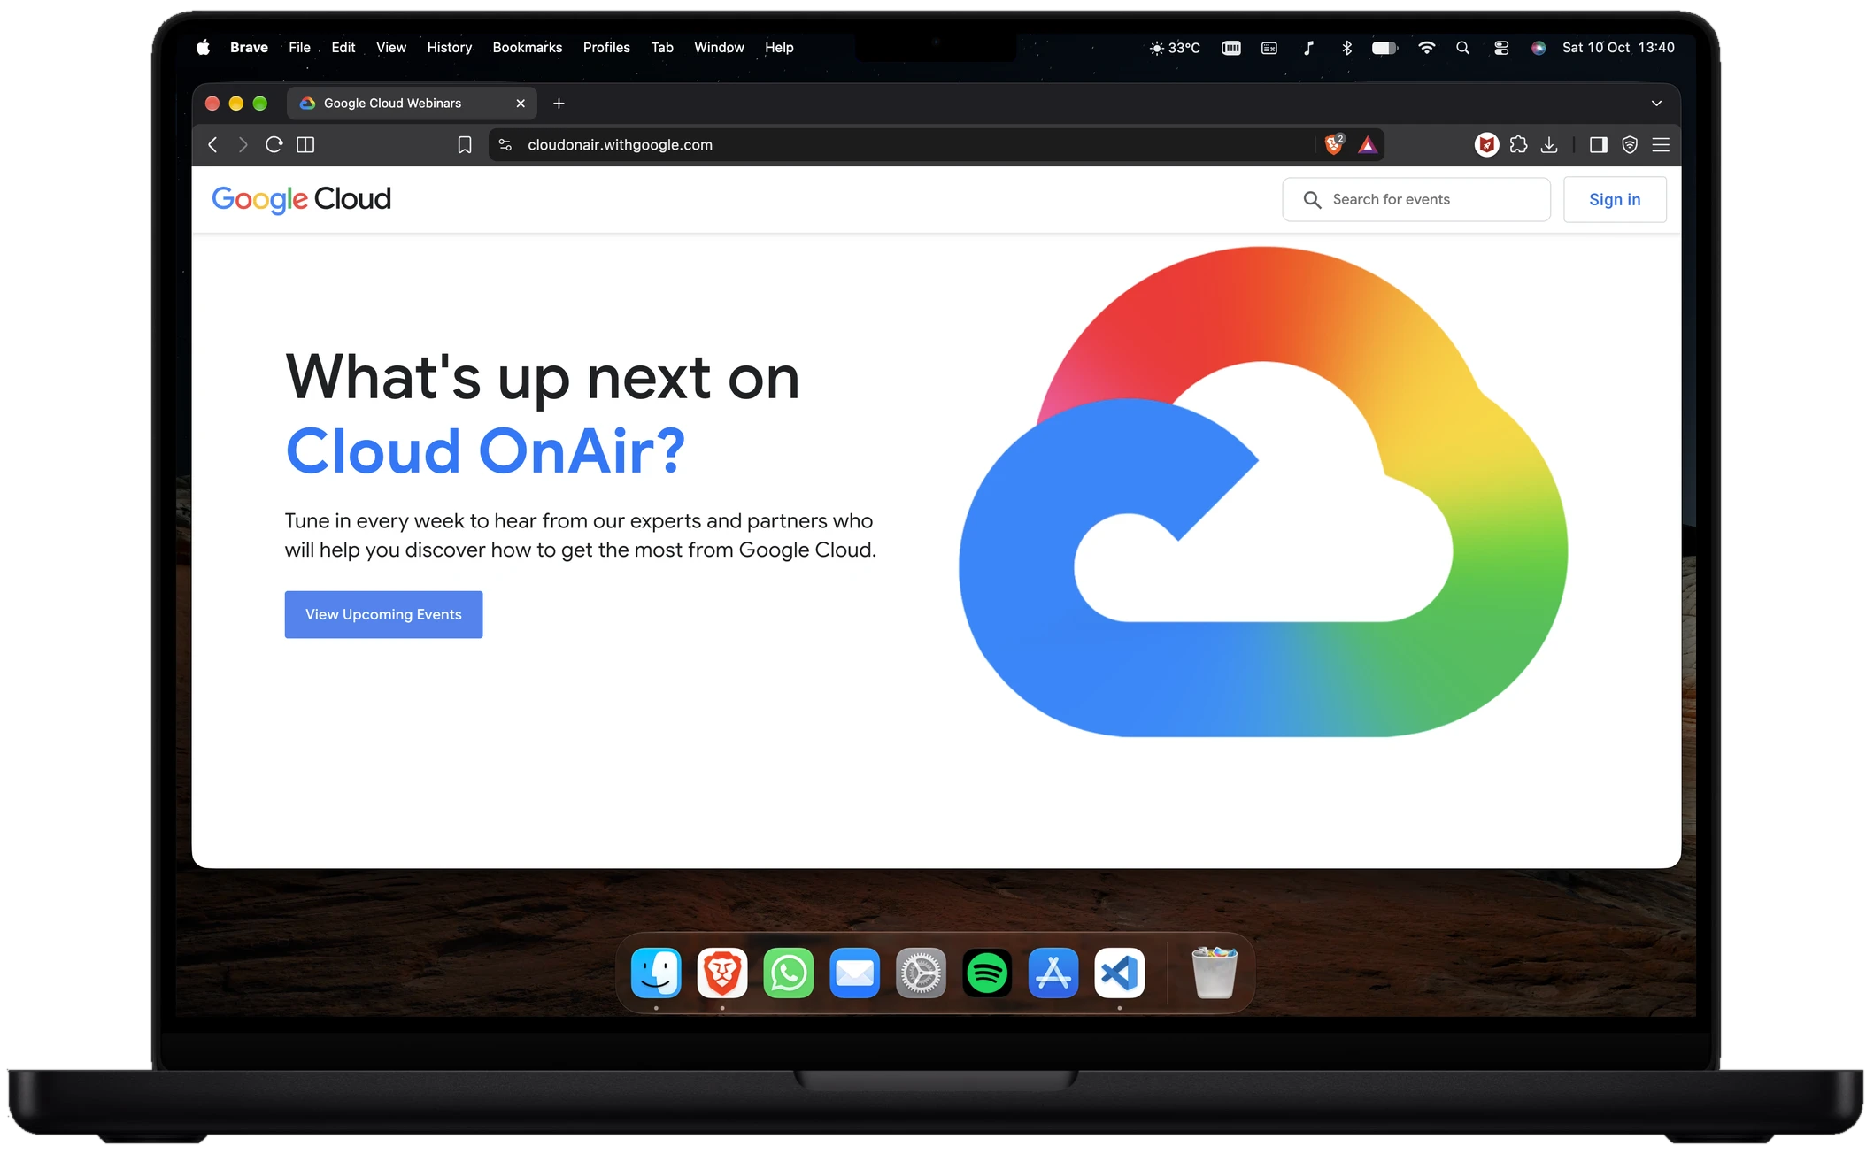Expand the tab search chevron
Image resolution: width=1874 pixels, height=1154 pixels.
1656,104
